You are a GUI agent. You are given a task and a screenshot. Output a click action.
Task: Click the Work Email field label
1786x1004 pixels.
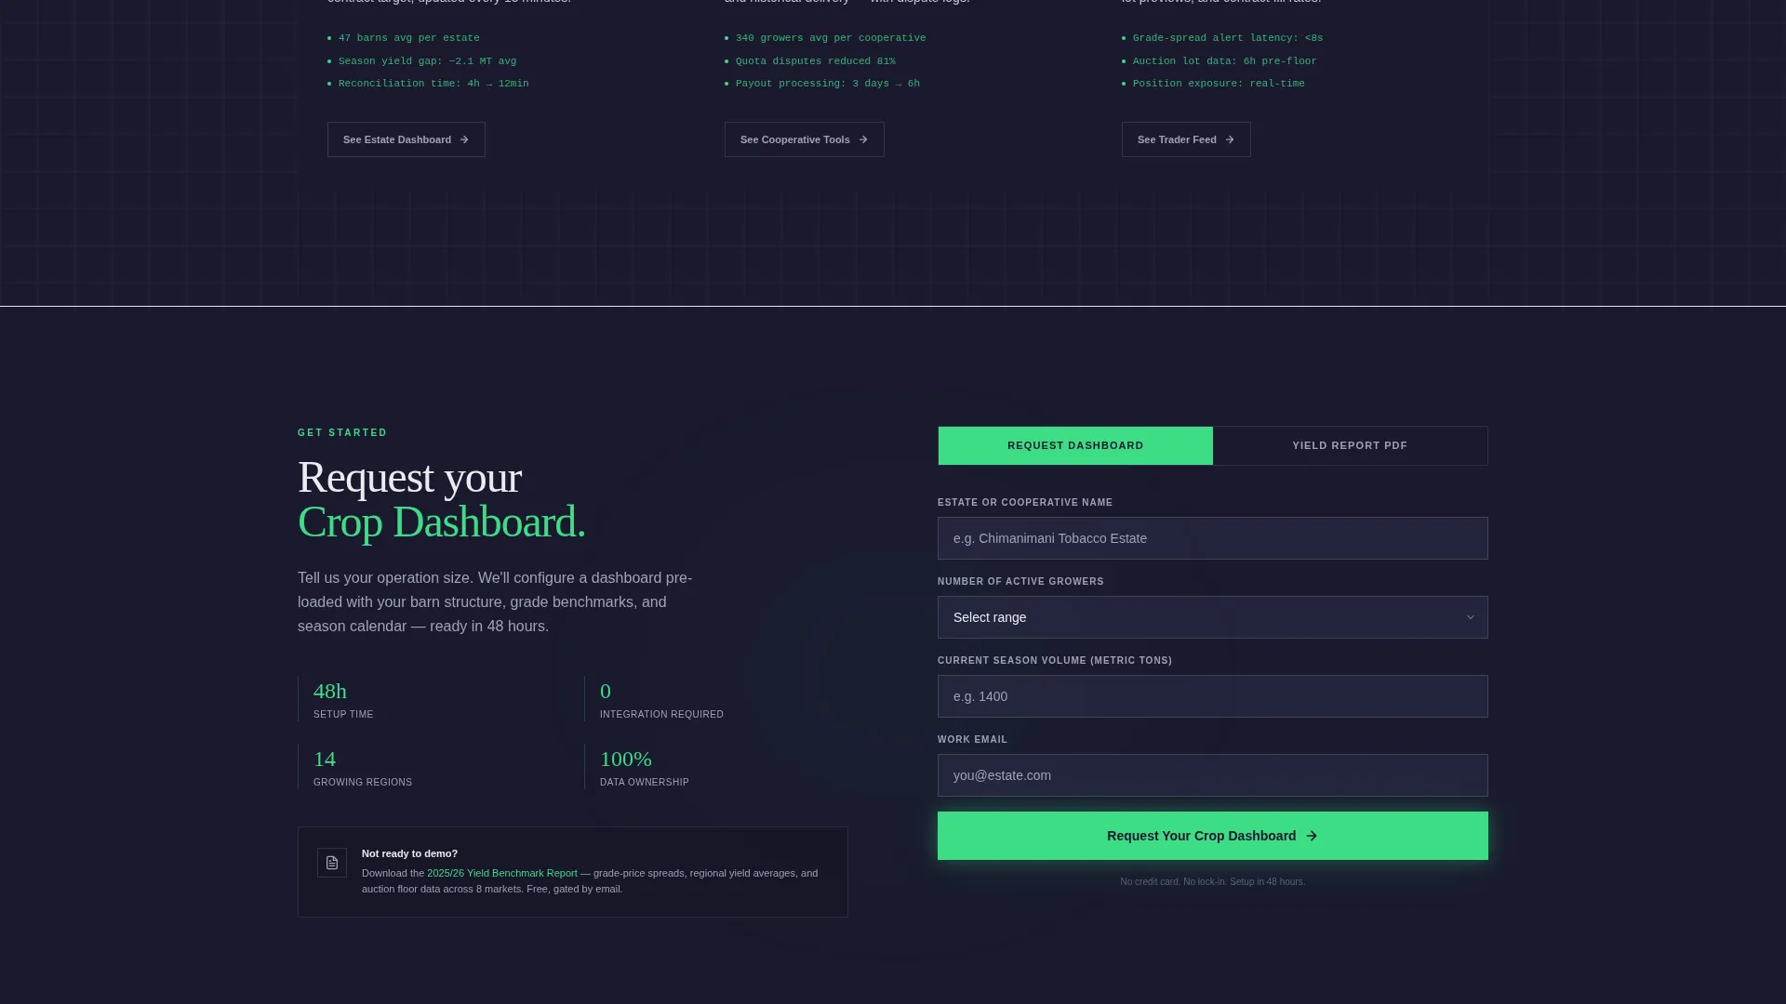[972, 740]
